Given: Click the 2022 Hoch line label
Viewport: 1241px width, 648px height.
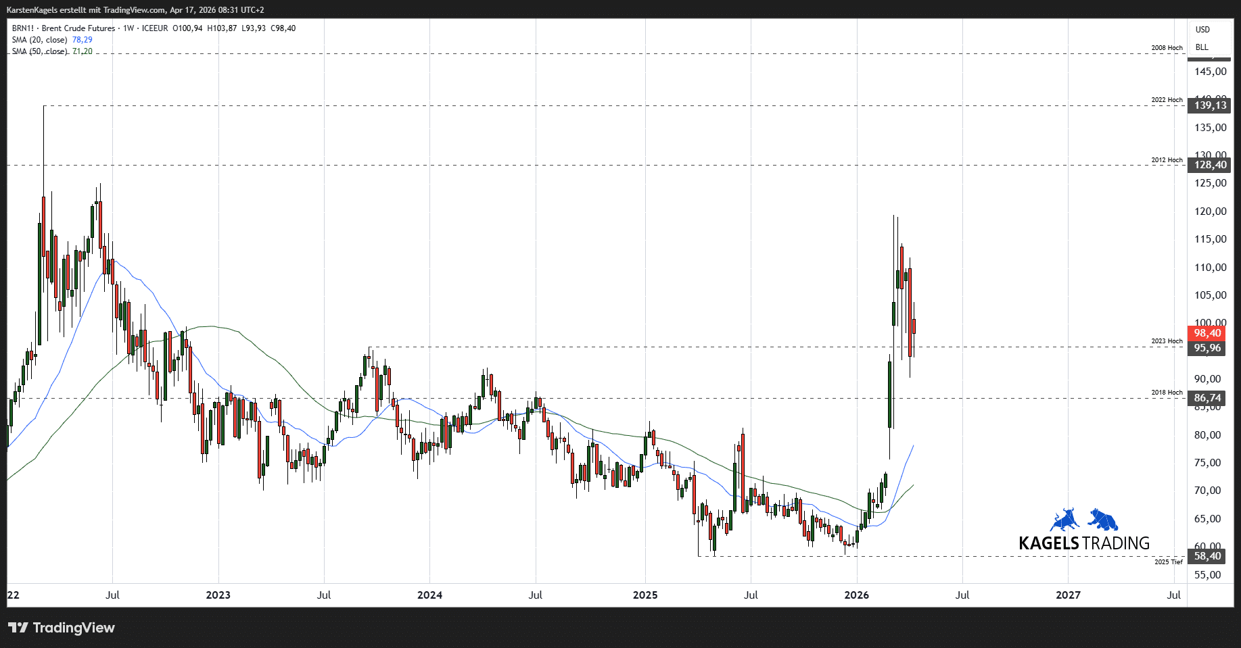Looking at the screenshot, I should tap(1167, 100).
